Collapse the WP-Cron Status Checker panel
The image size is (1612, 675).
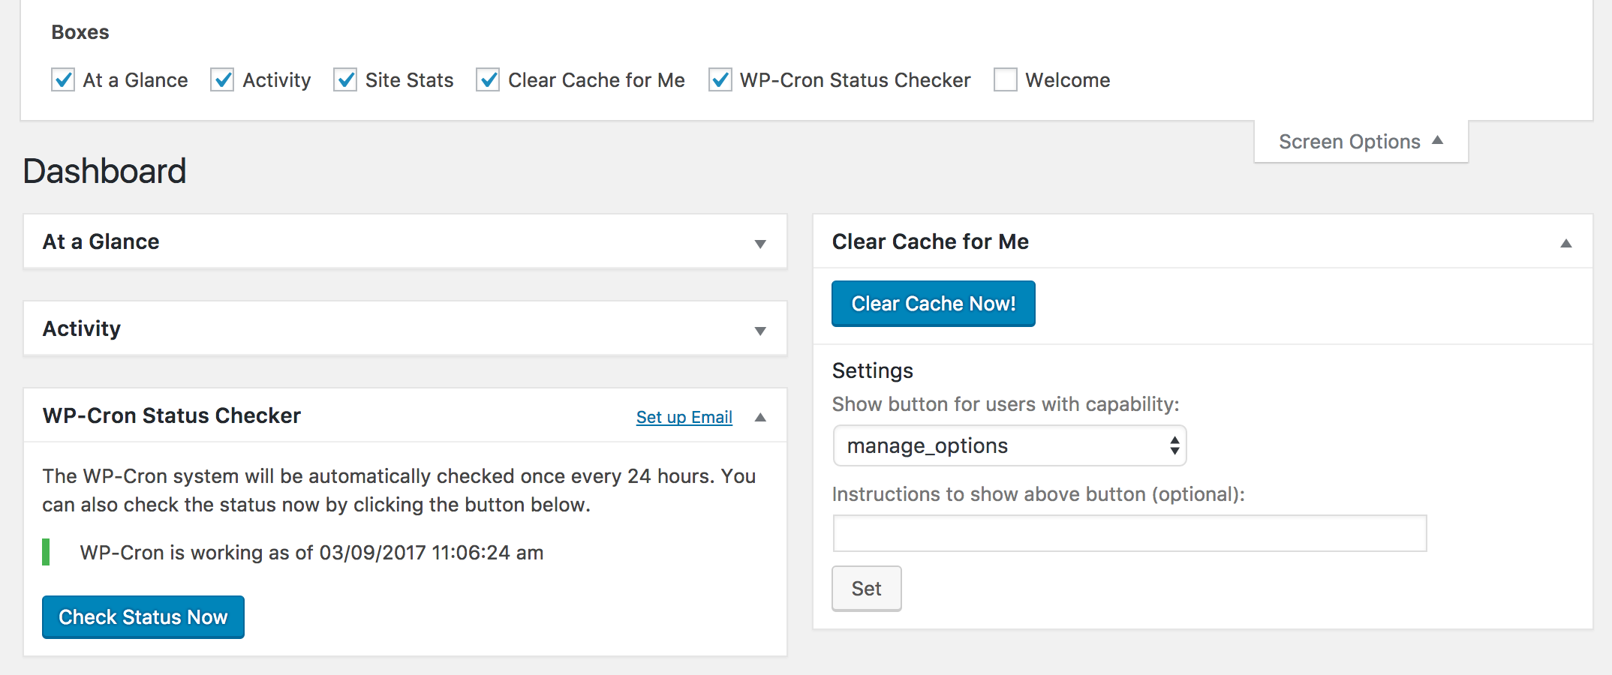(759, 418)
